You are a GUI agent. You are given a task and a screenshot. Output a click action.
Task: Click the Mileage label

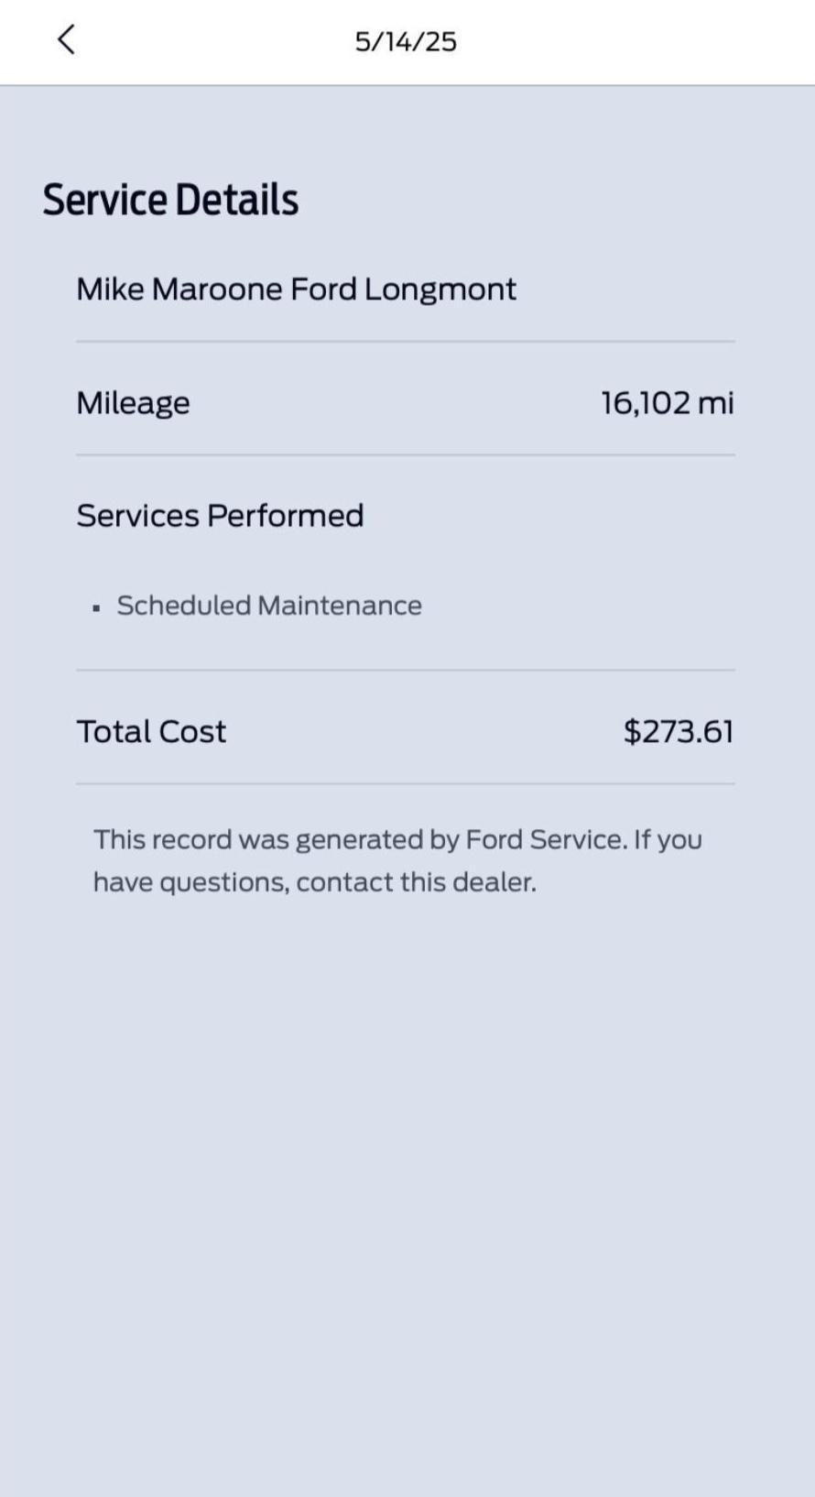(133, 403)
